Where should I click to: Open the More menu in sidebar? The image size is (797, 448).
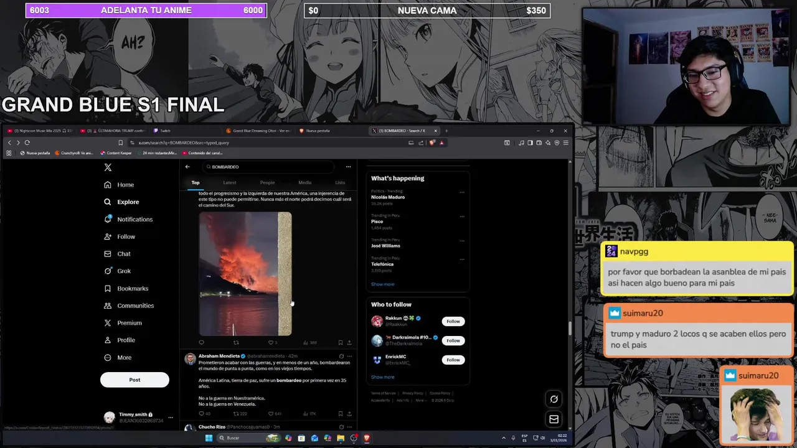[x=118, y=358]
